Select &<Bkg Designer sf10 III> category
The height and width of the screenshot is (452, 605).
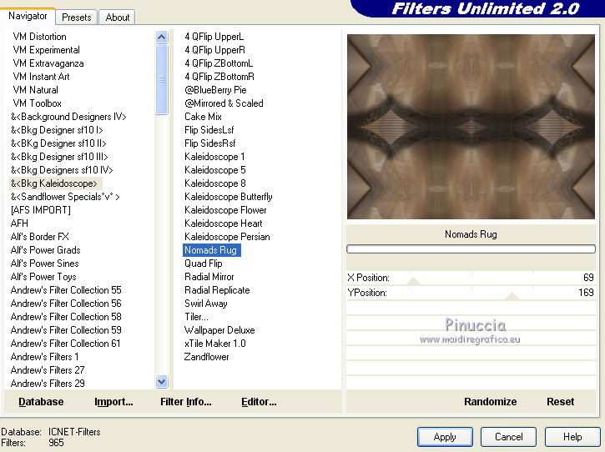59,157
